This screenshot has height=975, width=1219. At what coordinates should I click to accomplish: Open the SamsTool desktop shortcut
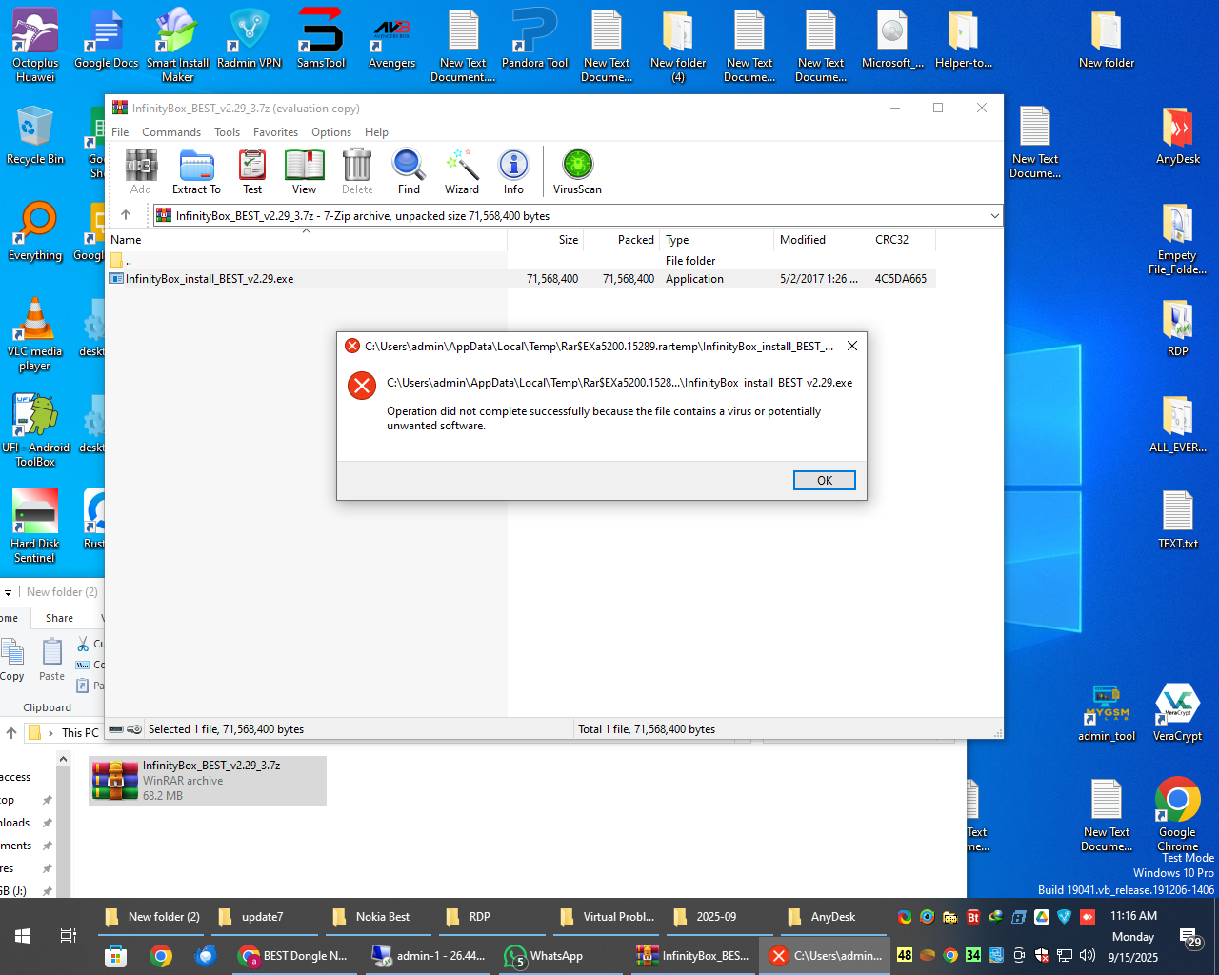pos(321,39)
